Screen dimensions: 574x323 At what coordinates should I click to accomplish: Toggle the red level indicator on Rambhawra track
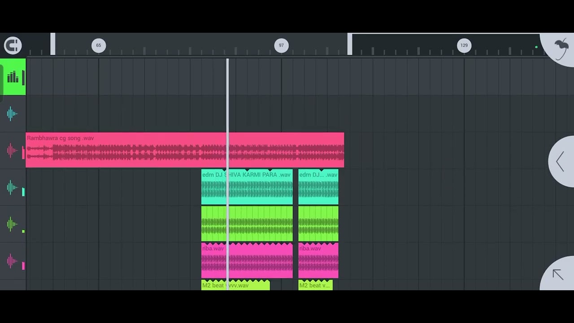(23, 153)
